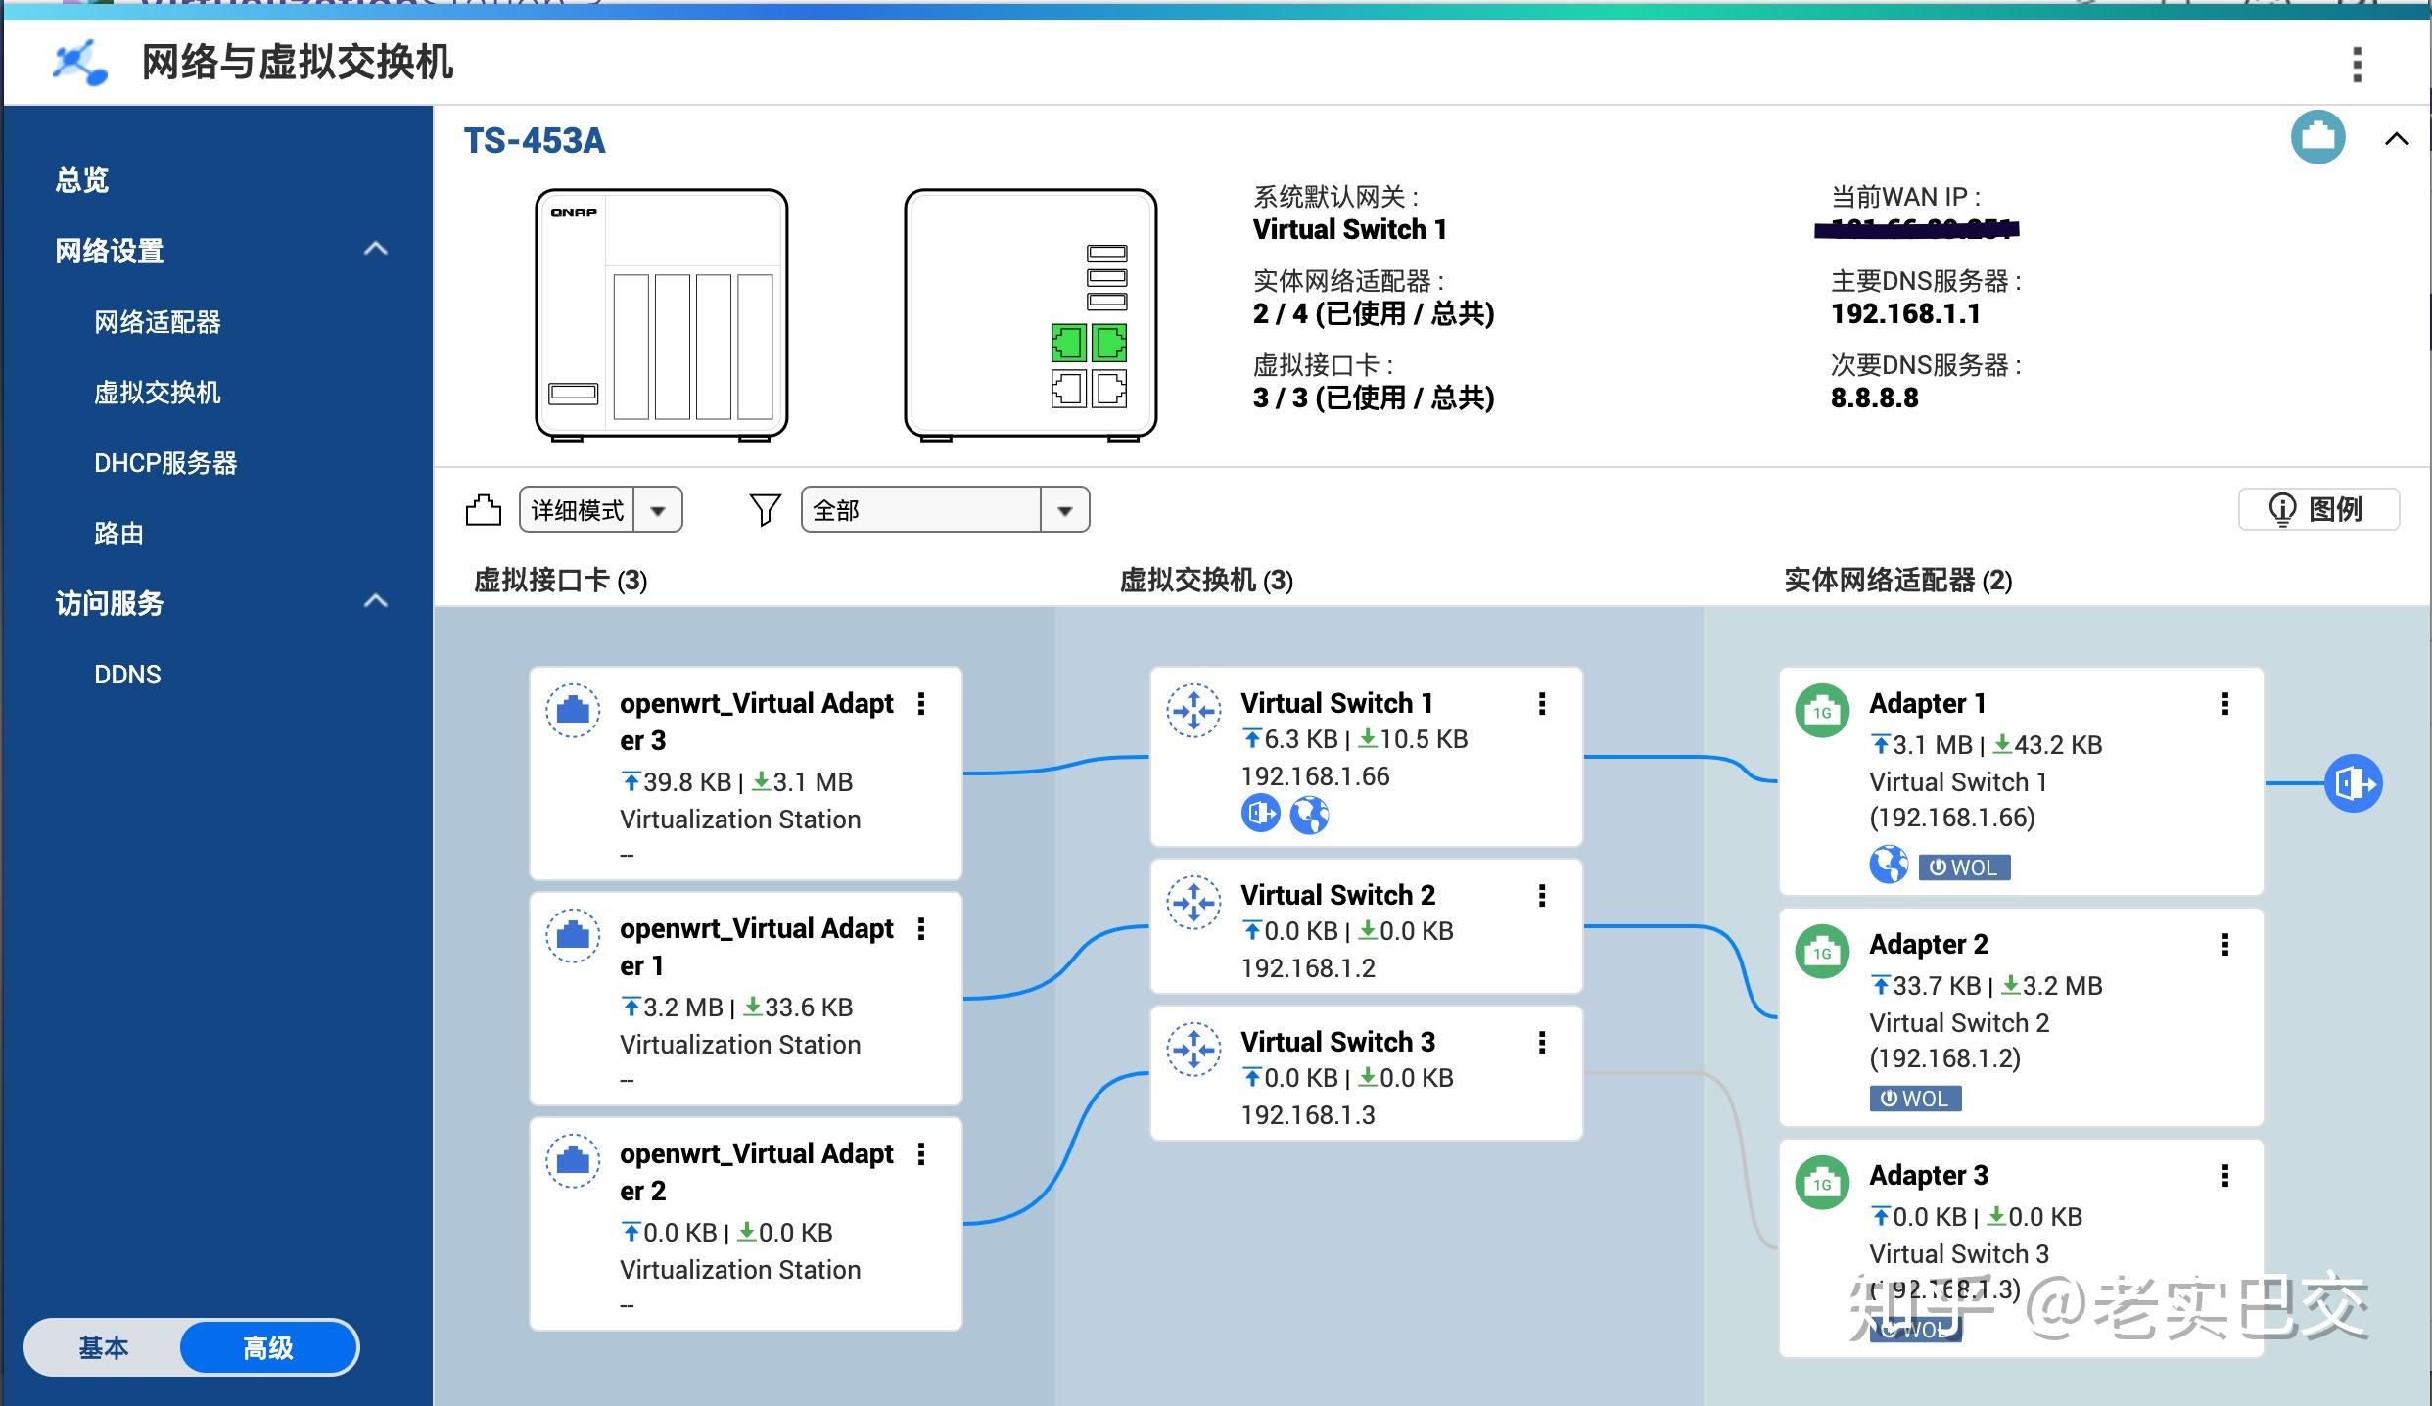Click the Adapter 2 green 1G icon

tap(1822, 951)
